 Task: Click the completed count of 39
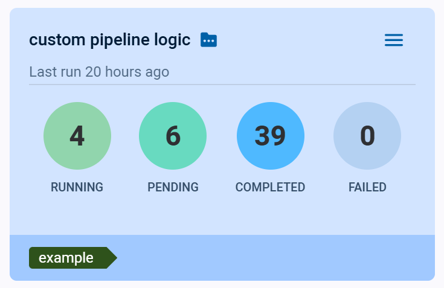(x=270, y=136)
